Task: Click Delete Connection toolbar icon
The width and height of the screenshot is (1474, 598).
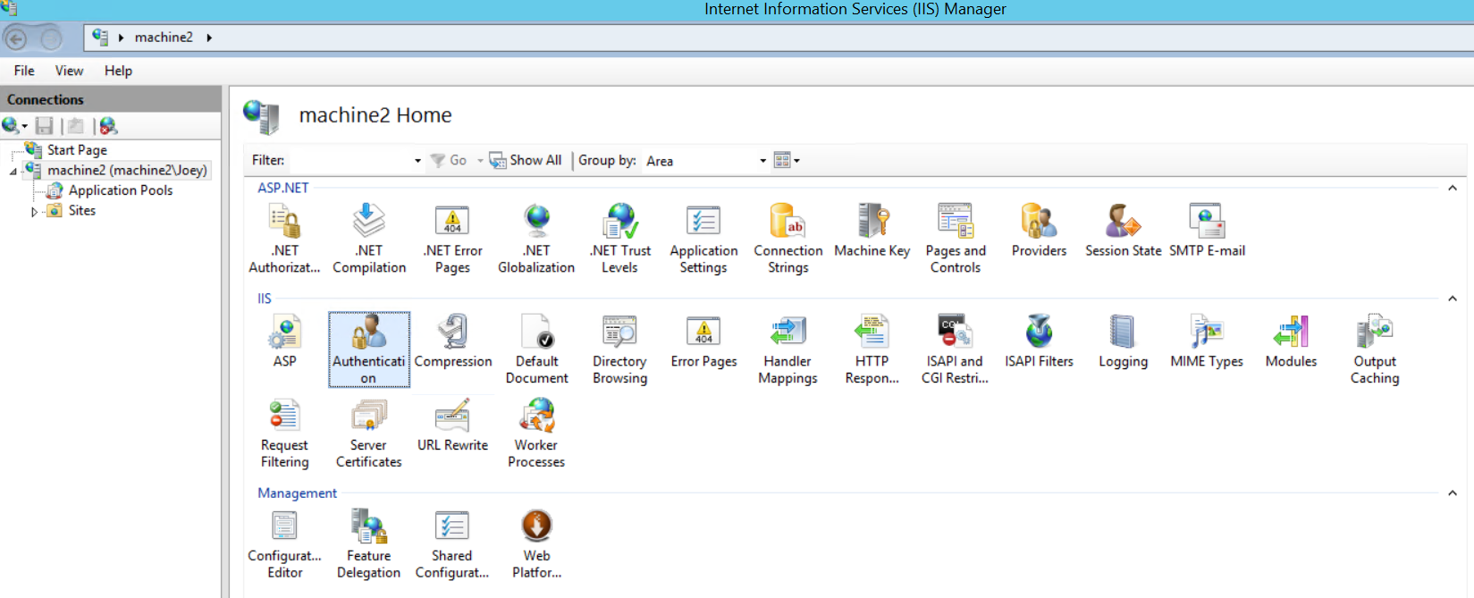Action: pos(108,126)
